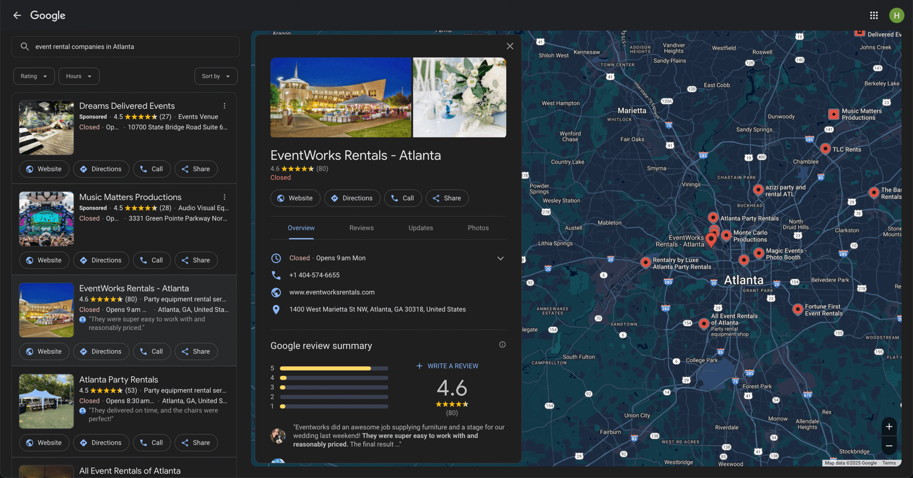Open the Google apps grid
The width and height of the screenshot is (913, 478).
pos(874,15)
